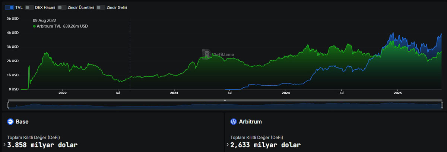Click the Arbitrum chain logo icon
The width and height of the screenshot is (447, 152).
[234, 121]
